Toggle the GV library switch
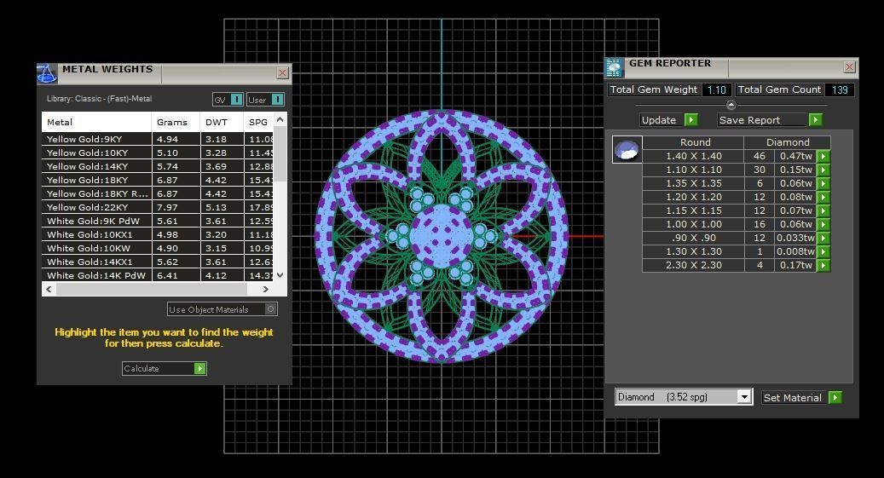Image resolution: width=884 pixels, height=478 pixels. (237, 99)
